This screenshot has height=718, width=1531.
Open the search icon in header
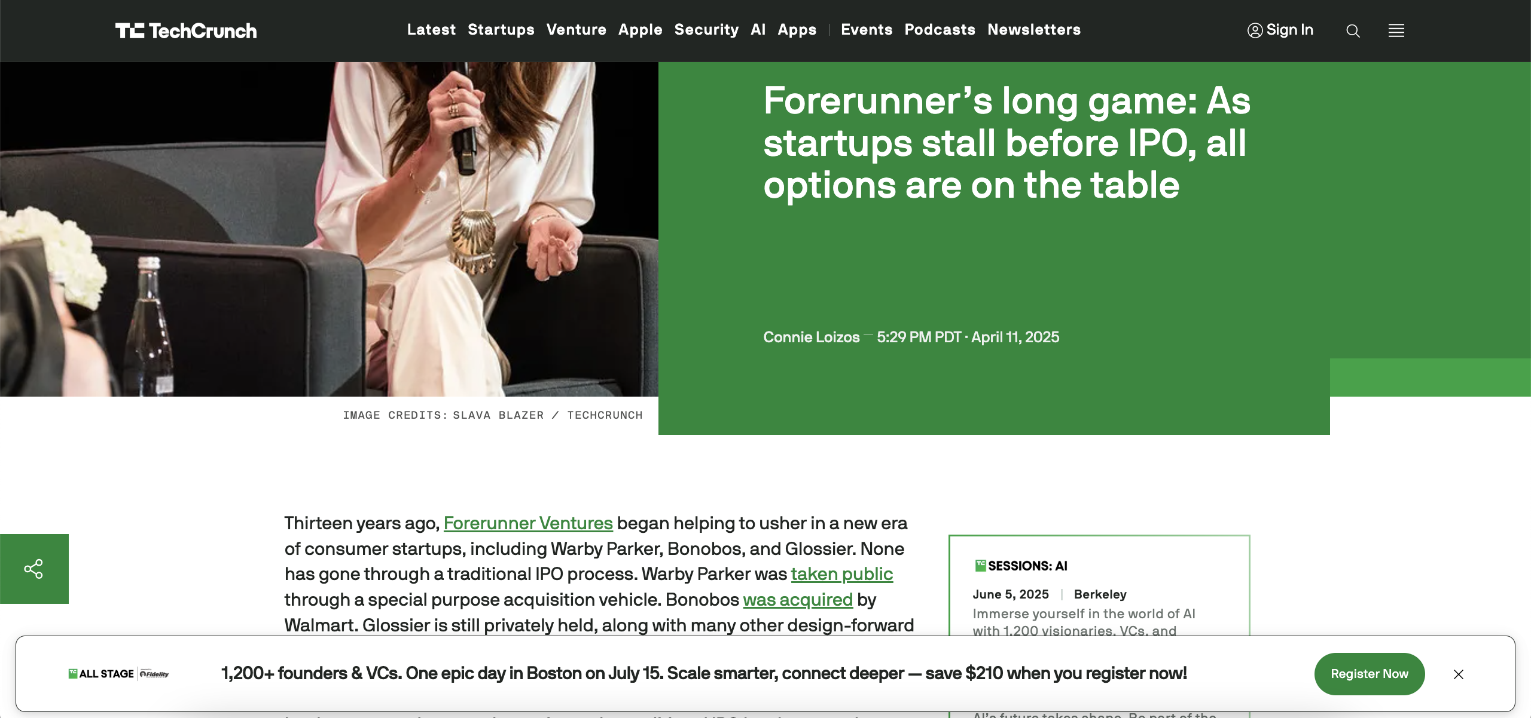click(1353, 30)
